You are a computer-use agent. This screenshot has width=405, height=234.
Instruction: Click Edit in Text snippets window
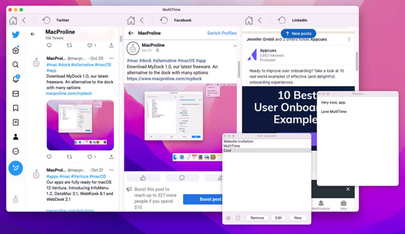[x=279, y=218]
